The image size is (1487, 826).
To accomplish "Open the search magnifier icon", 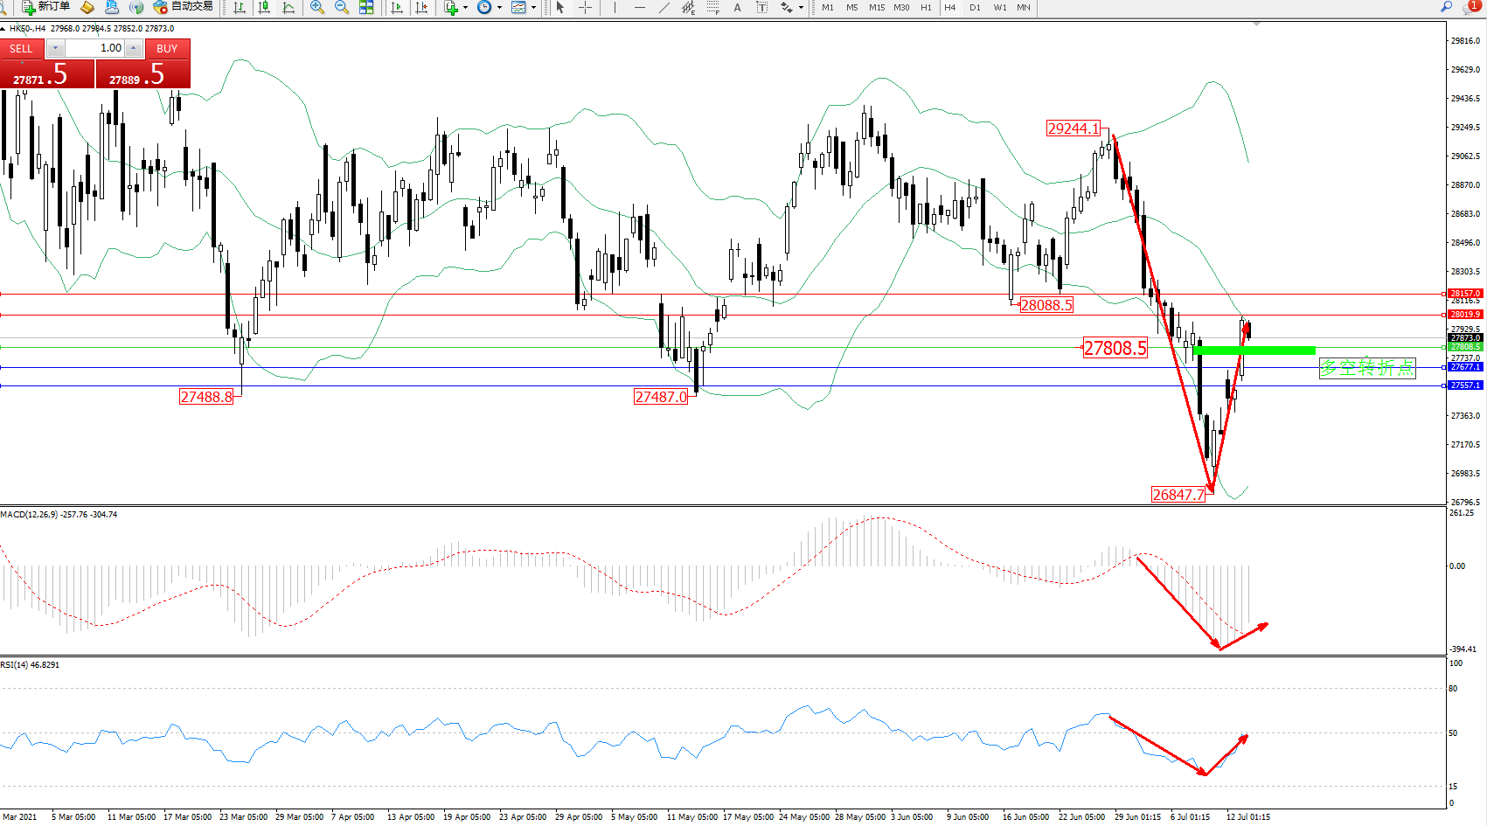I will point(1446,7).
